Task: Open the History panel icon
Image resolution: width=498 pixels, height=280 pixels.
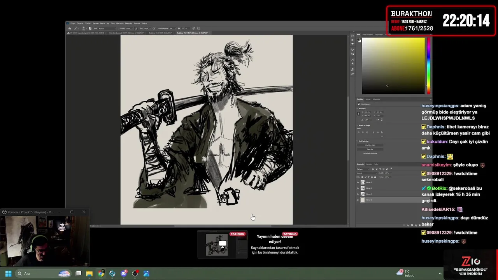Action: coord(352,36)
